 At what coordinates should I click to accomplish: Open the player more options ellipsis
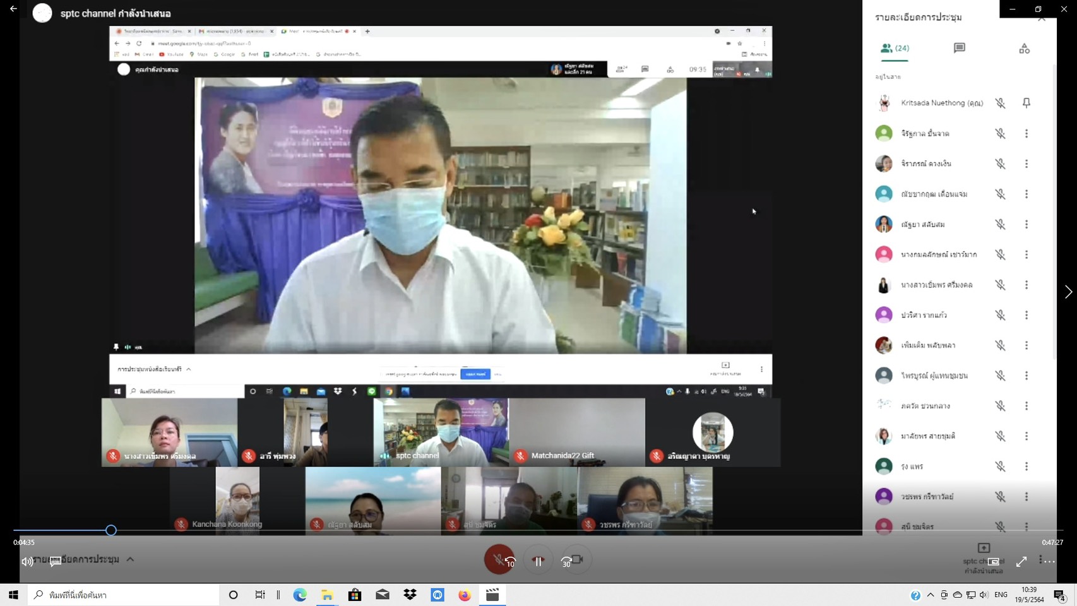click(x=1047, y=561)
